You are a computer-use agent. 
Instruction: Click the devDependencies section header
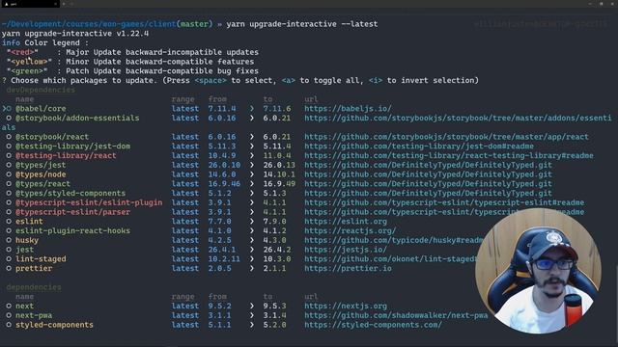41,90
